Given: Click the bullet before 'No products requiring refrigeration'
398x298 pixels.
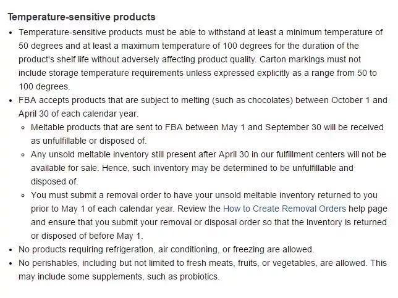Looking at the screenshot, I should click(x=11, y=249).
